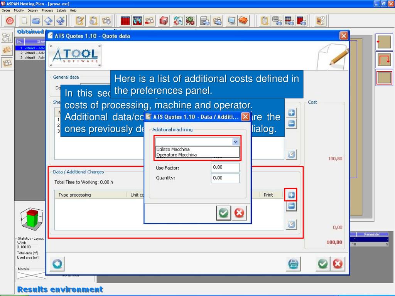Create a new nesting document
The height and width of the screenshot is (296, 395).
tap(24, 21)
